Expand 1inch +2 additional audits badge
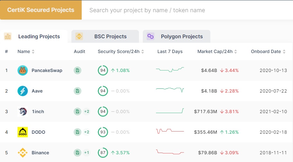Viewport: 293px width, 162px height. tap(87, 112)
